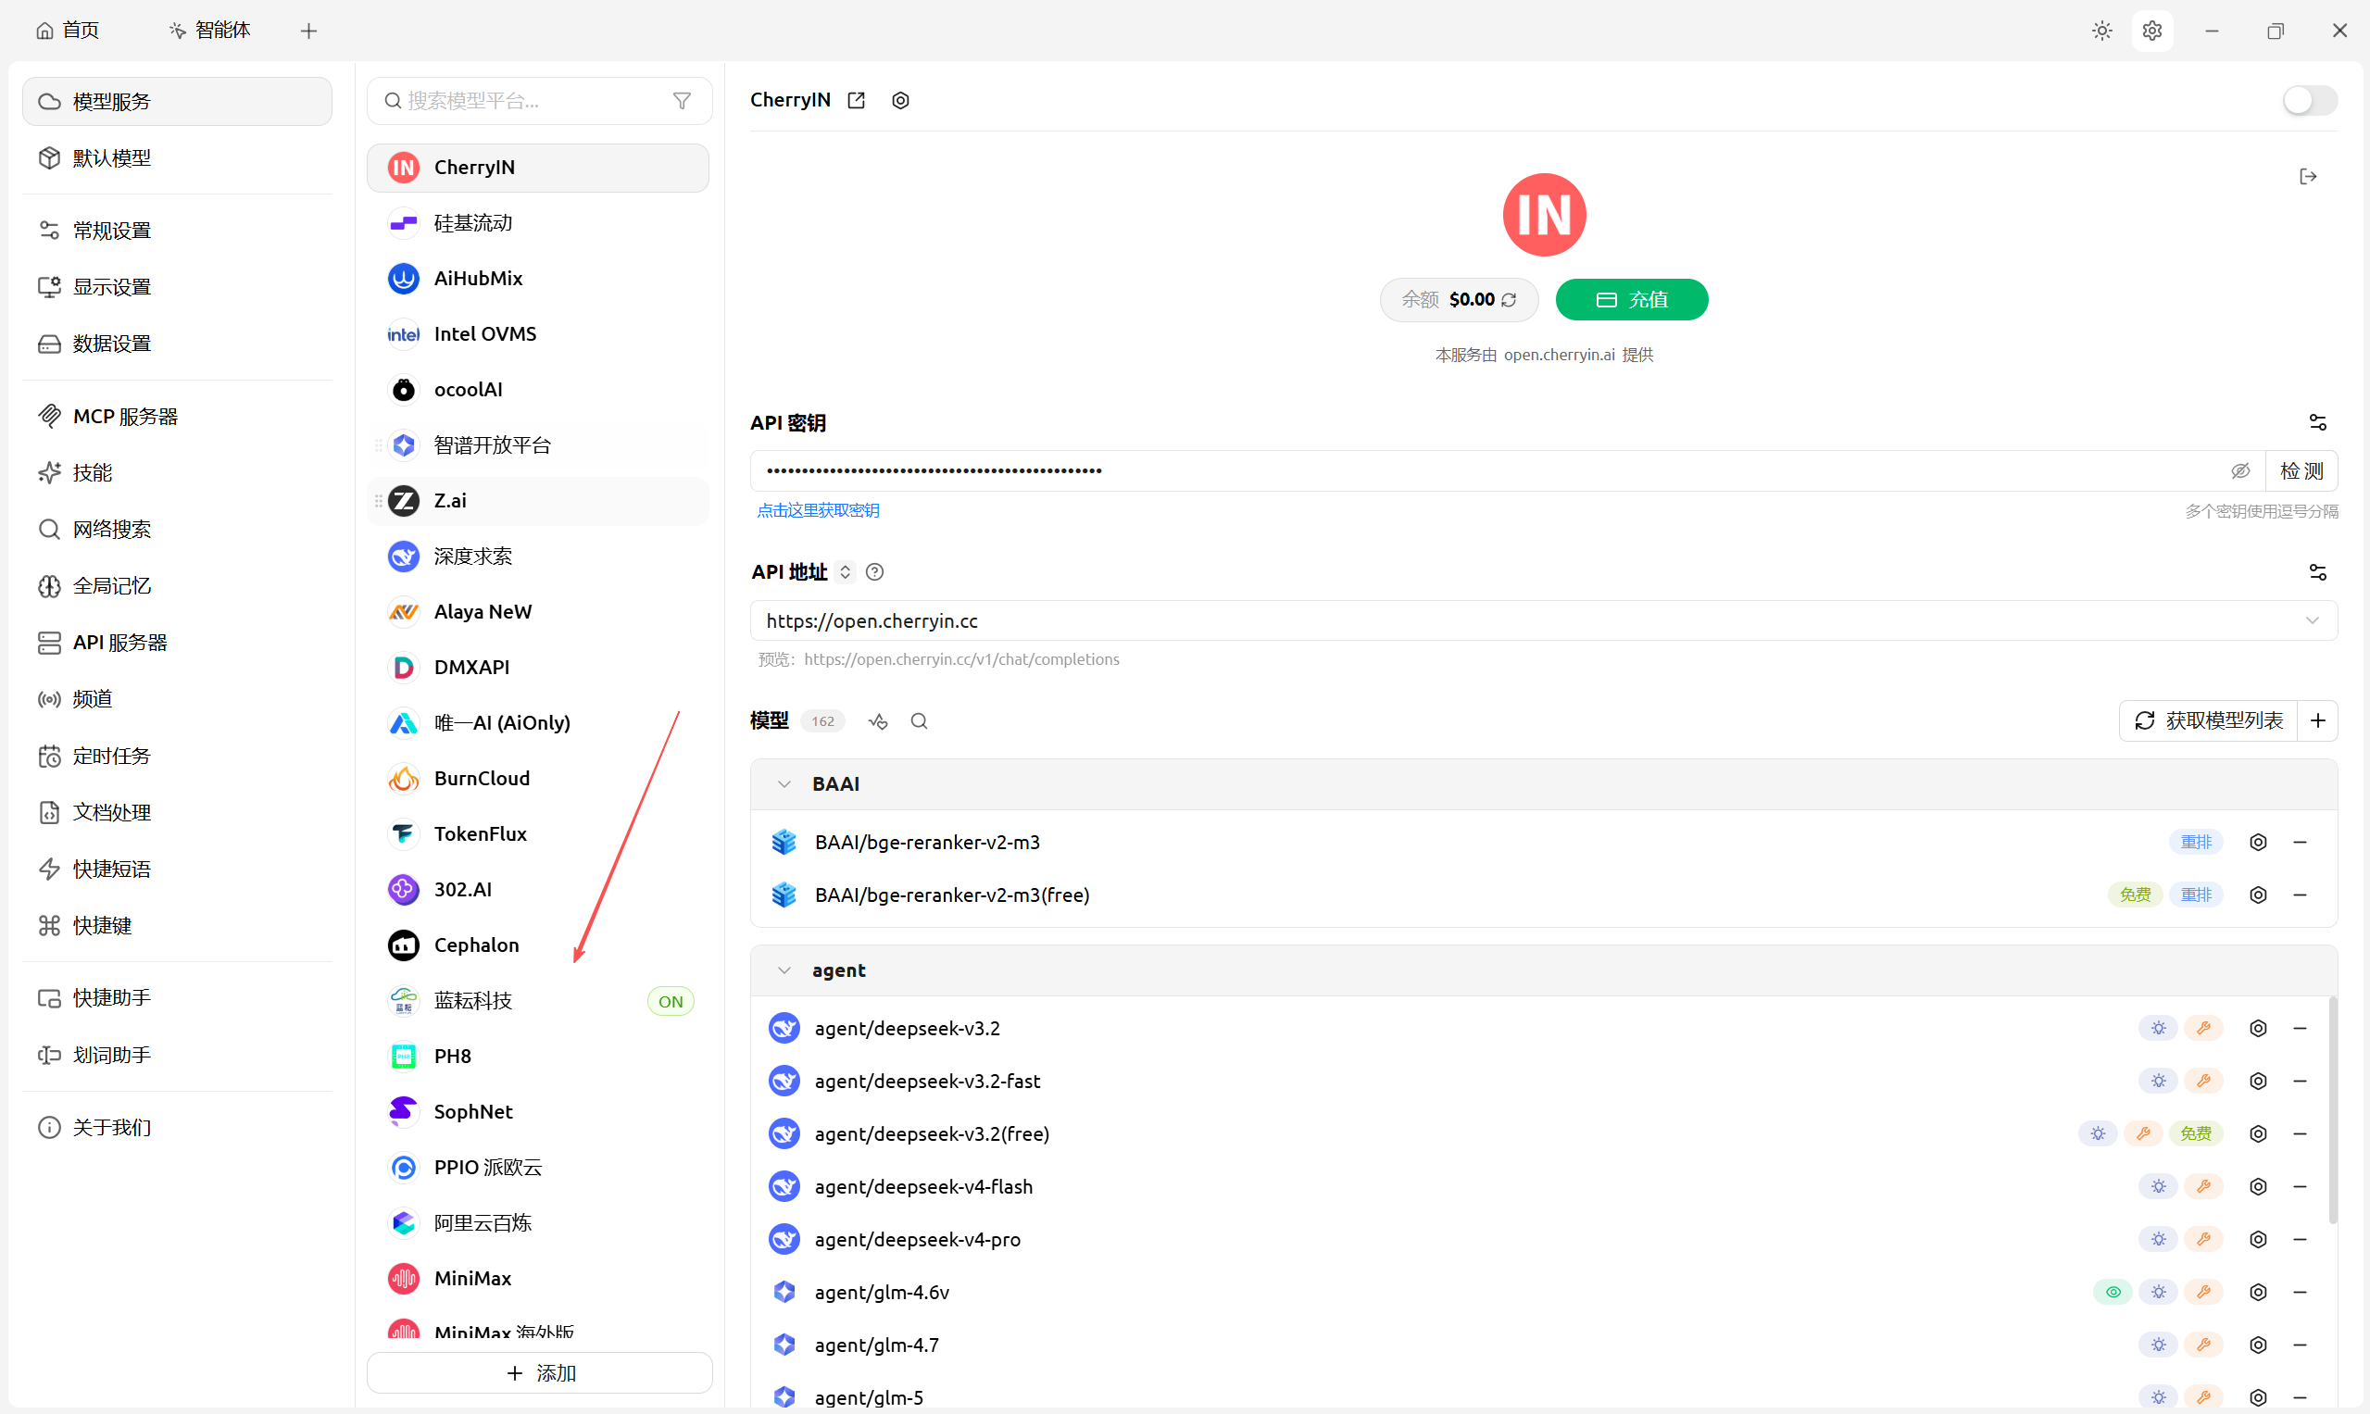The image size is (2370, 1414).
Task: Select the PPIO 派欧云 provider
Action: [537, 1167]
